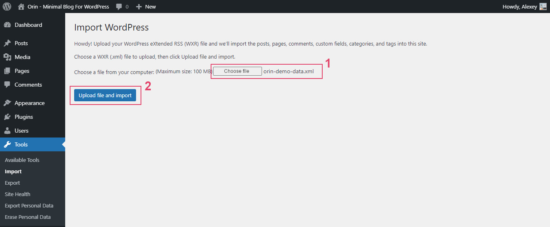The width and height of the screenshot is (550, 227).
Task: Click the home icon beside site name
Action: tap(21, 7)
